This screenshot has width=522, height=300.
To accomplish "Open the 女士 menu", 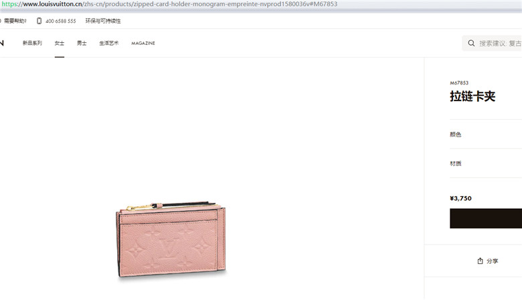I will [x=60, y=43].
